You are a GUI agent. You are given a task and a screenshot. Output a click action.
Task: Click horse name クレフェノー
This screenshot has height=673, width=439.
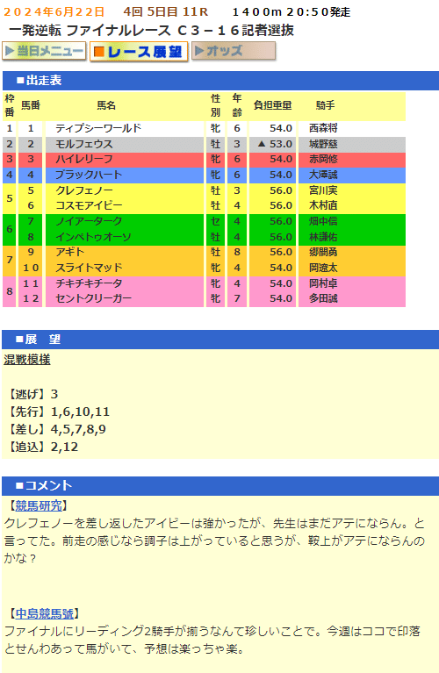[84, 190]
